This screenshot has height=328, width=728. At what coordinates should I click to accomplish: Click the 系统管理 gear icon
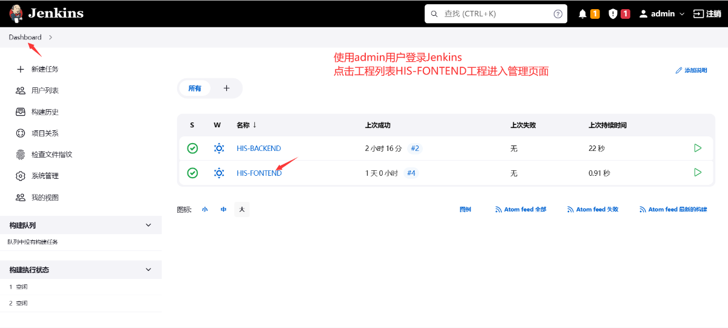[20, 176]
